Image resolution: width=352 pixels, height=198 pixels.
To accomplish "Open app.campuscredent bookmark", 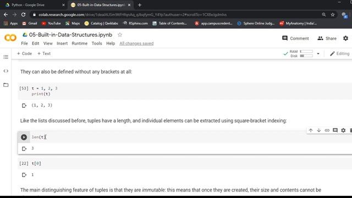I will point(213,23).
